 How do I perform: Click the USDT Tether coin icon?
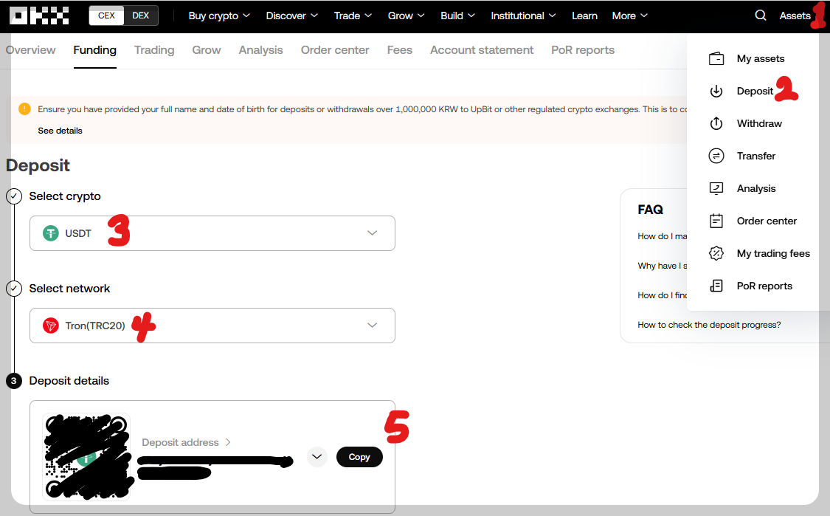[51, 233]
